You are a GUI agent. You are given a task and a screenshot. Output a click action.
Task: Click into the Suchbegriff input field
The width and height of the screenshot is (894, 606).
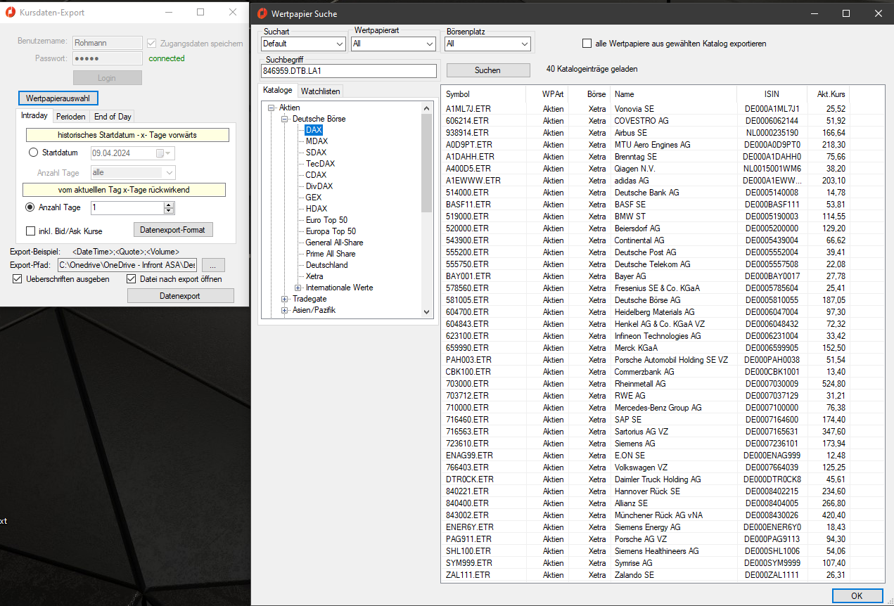tap(349, 71)
